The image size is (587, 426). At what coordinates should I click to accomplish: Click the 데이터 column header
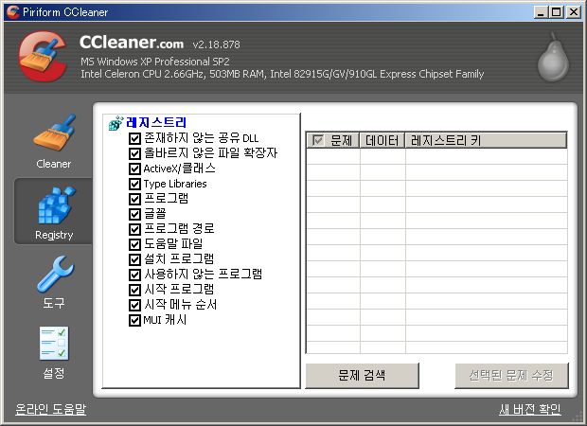click(x=382, y=140)
